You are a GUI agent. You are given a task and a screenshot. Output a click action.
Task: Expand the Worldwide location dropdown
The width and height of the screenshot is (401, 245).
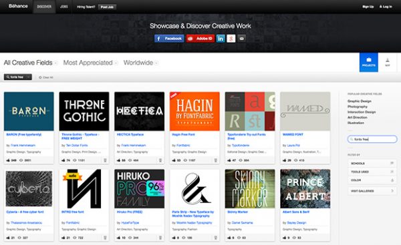click(140, 63)
